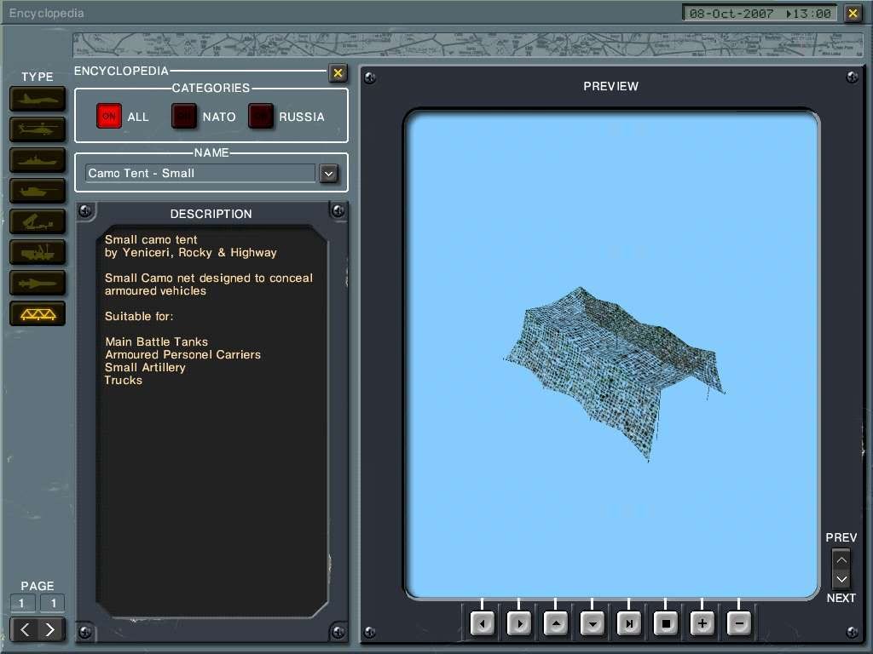Go to next page with right arrow
Image resolution: width=873 pixels, height=654 pixels.
[x=51, y=629]
